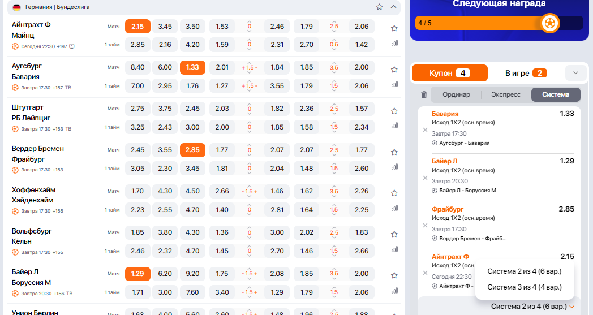
Task: Change handicap 0 in Айнтрахт Ф match row
Action: click(x=249, y=27)
